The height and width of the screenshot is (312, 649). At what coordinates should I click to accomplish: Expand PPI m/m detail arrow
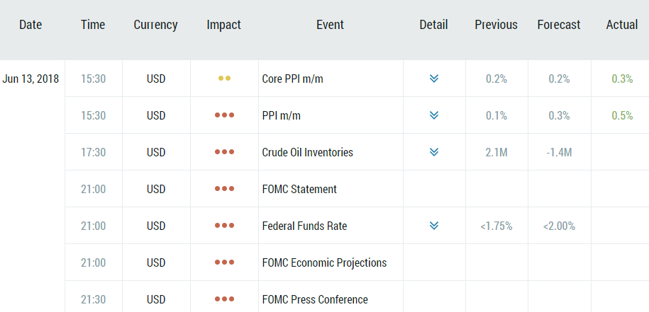coord(434,115)
